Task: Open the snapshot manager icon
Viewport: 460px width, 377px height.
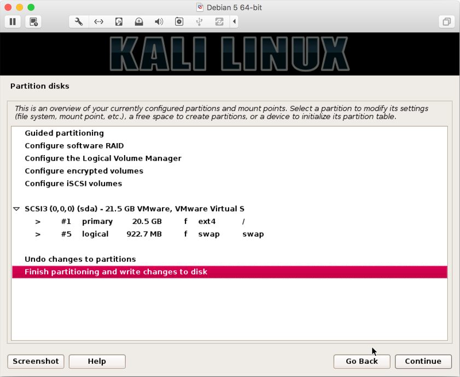Action: (x=33, y=22)
